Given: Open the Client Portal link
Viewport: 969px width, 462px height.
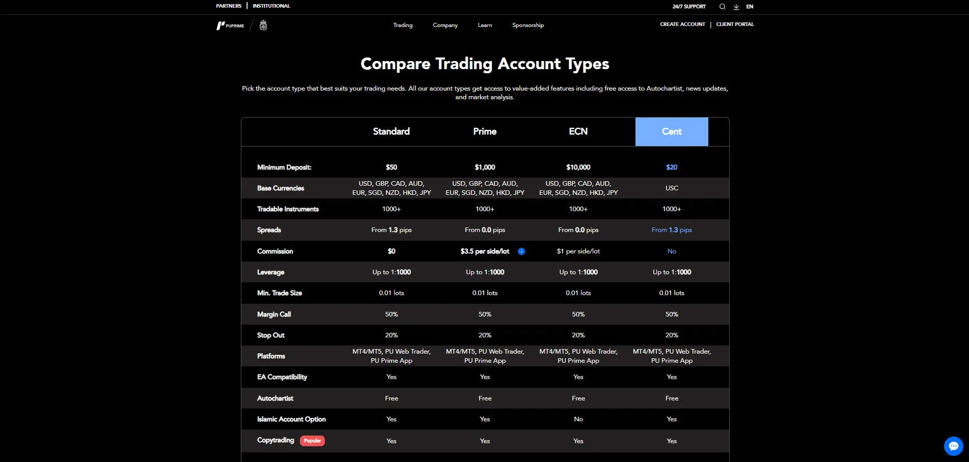Looking at the screenshot, I should coord(735,24).
